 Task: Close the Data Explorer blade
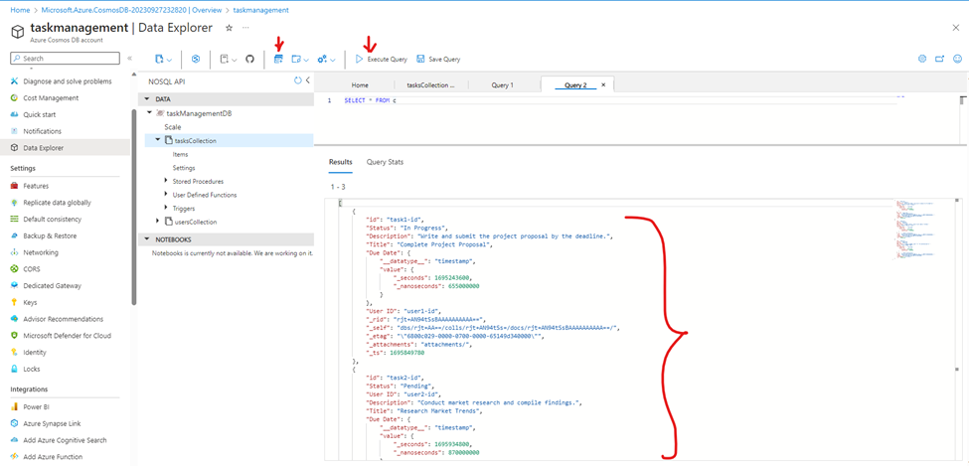[956, 28]
